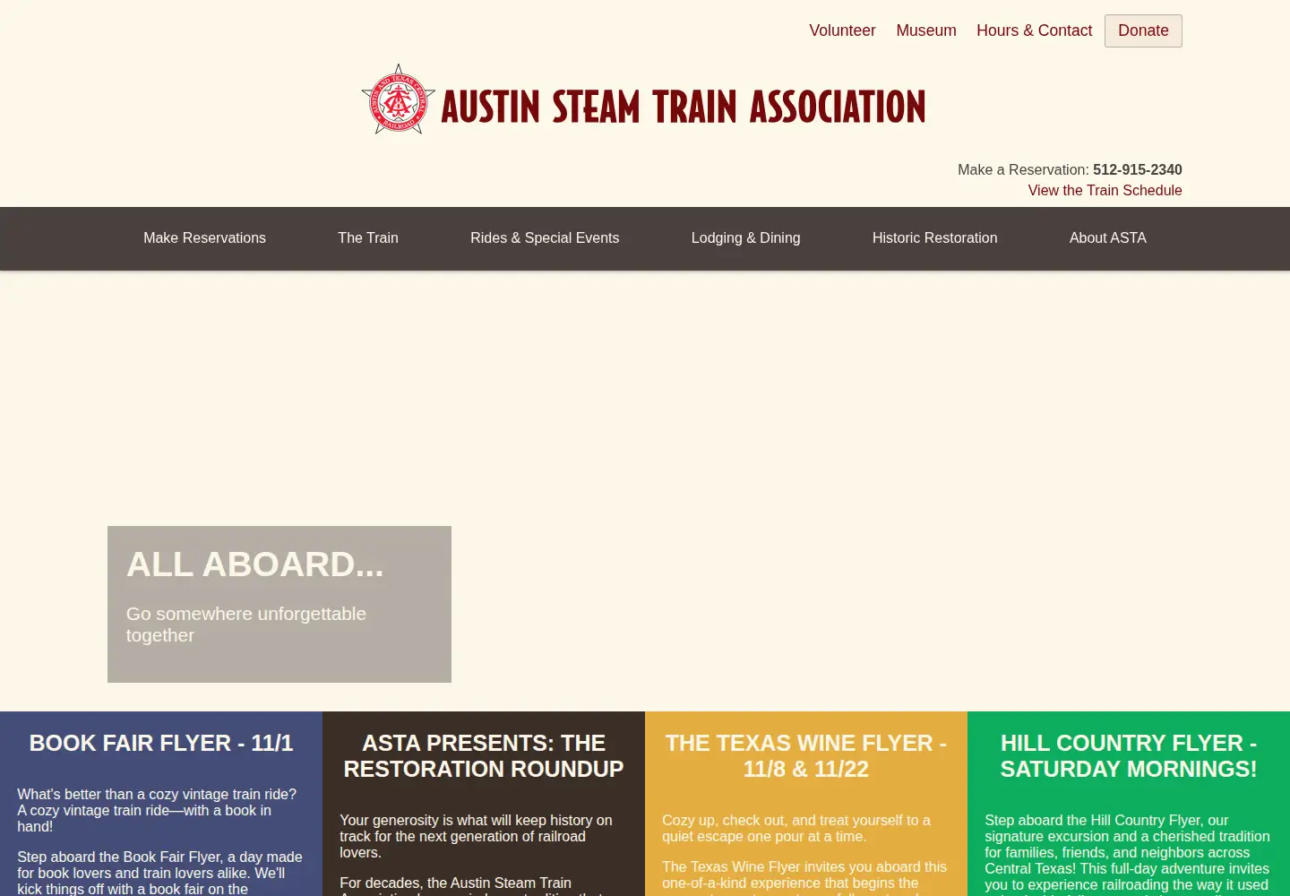Screen dimensions: 1290x896
Task: Click 'Step aboard the Hill Country Flyer' paragraph
Action: 1127,854
